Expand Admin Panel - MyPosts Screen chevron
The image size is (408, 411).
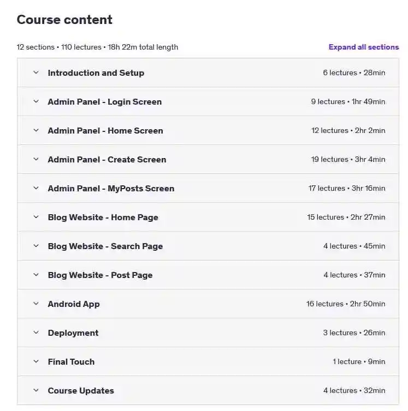[36, 188]
